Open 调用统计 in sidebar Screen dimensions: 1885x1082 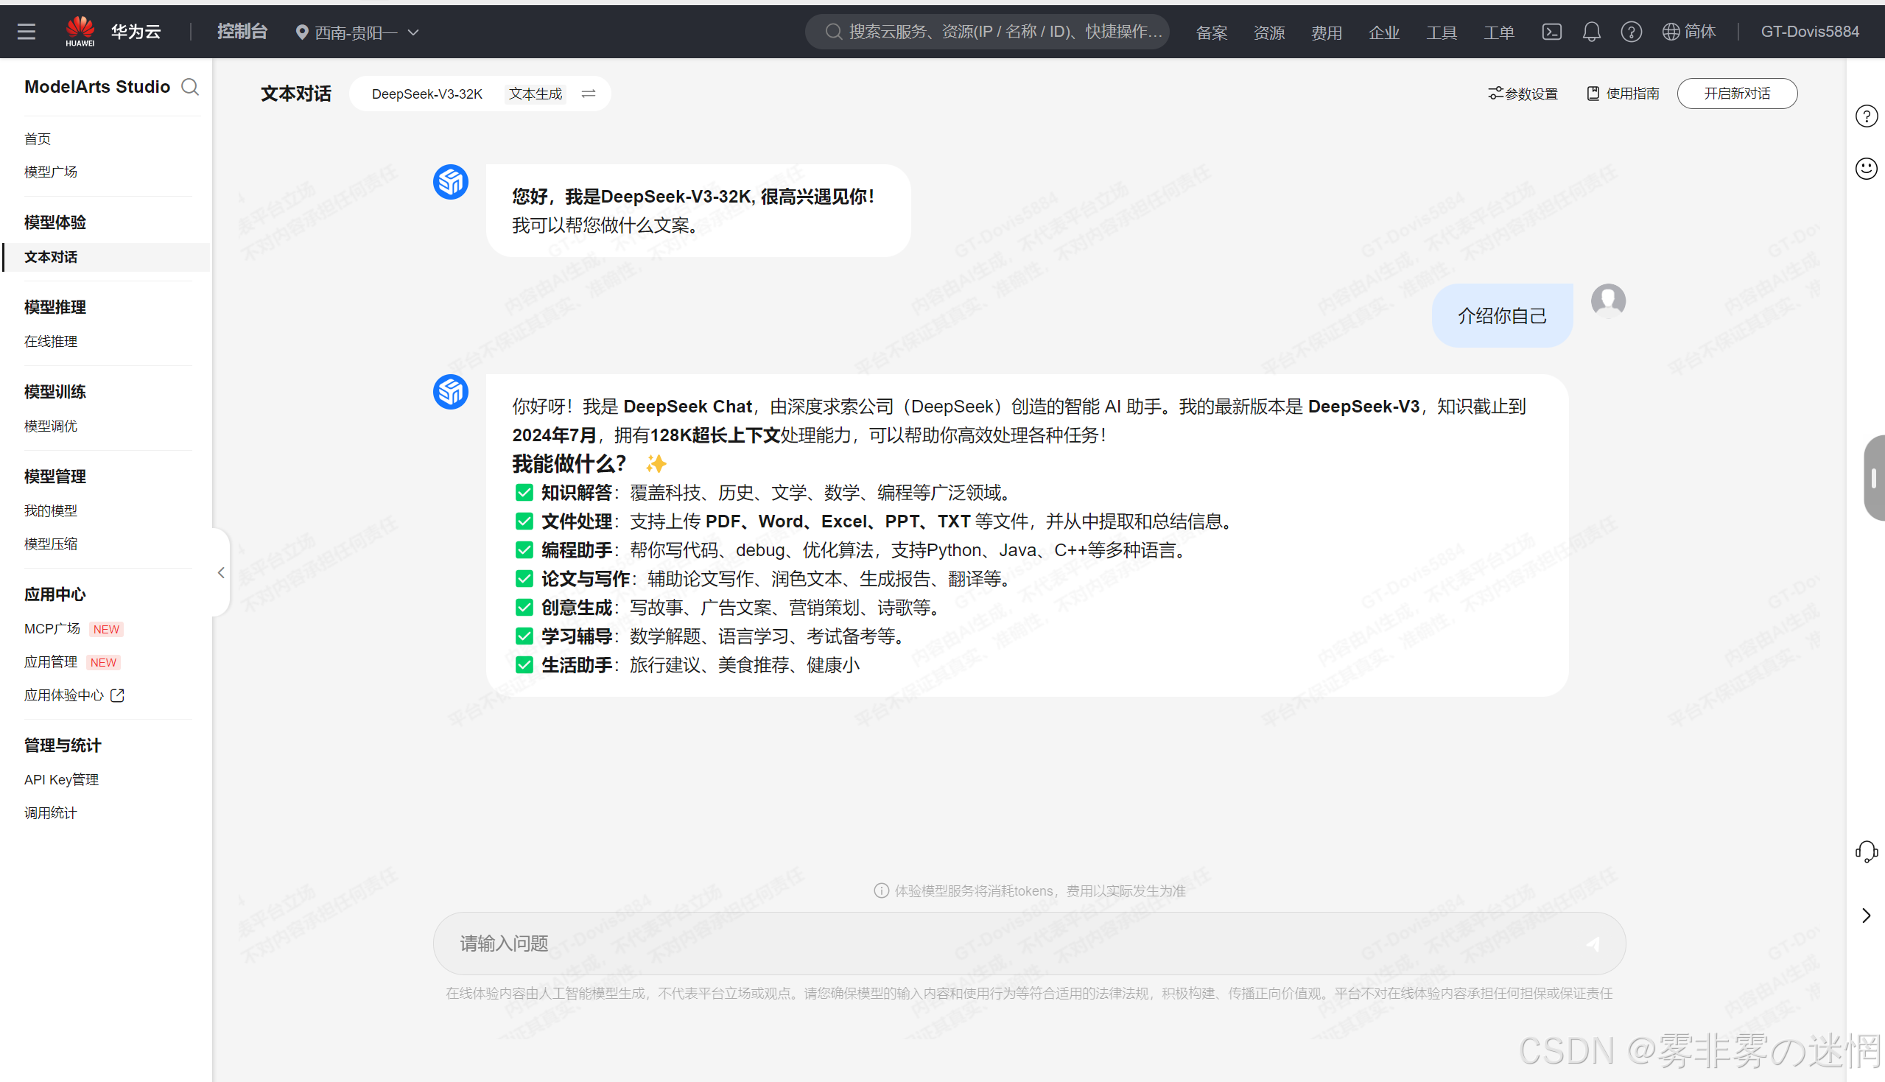(51, 812)
